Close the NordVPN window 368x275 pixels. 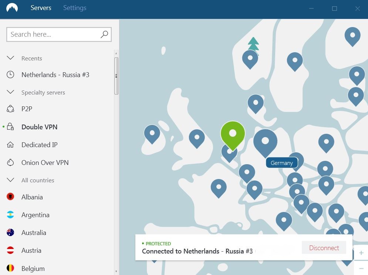(357, 9)
